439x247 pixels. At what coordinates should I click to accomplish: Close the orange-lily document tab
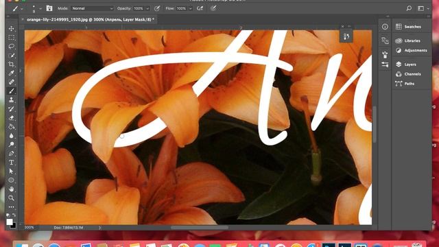pos(23,19)
